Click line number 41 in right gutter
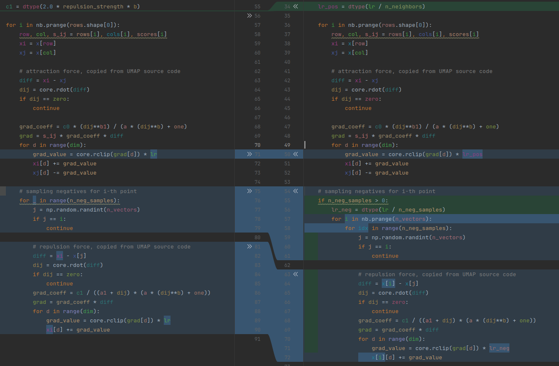Image resolution: width=559 pixels, height=366 pixels. 287,71
